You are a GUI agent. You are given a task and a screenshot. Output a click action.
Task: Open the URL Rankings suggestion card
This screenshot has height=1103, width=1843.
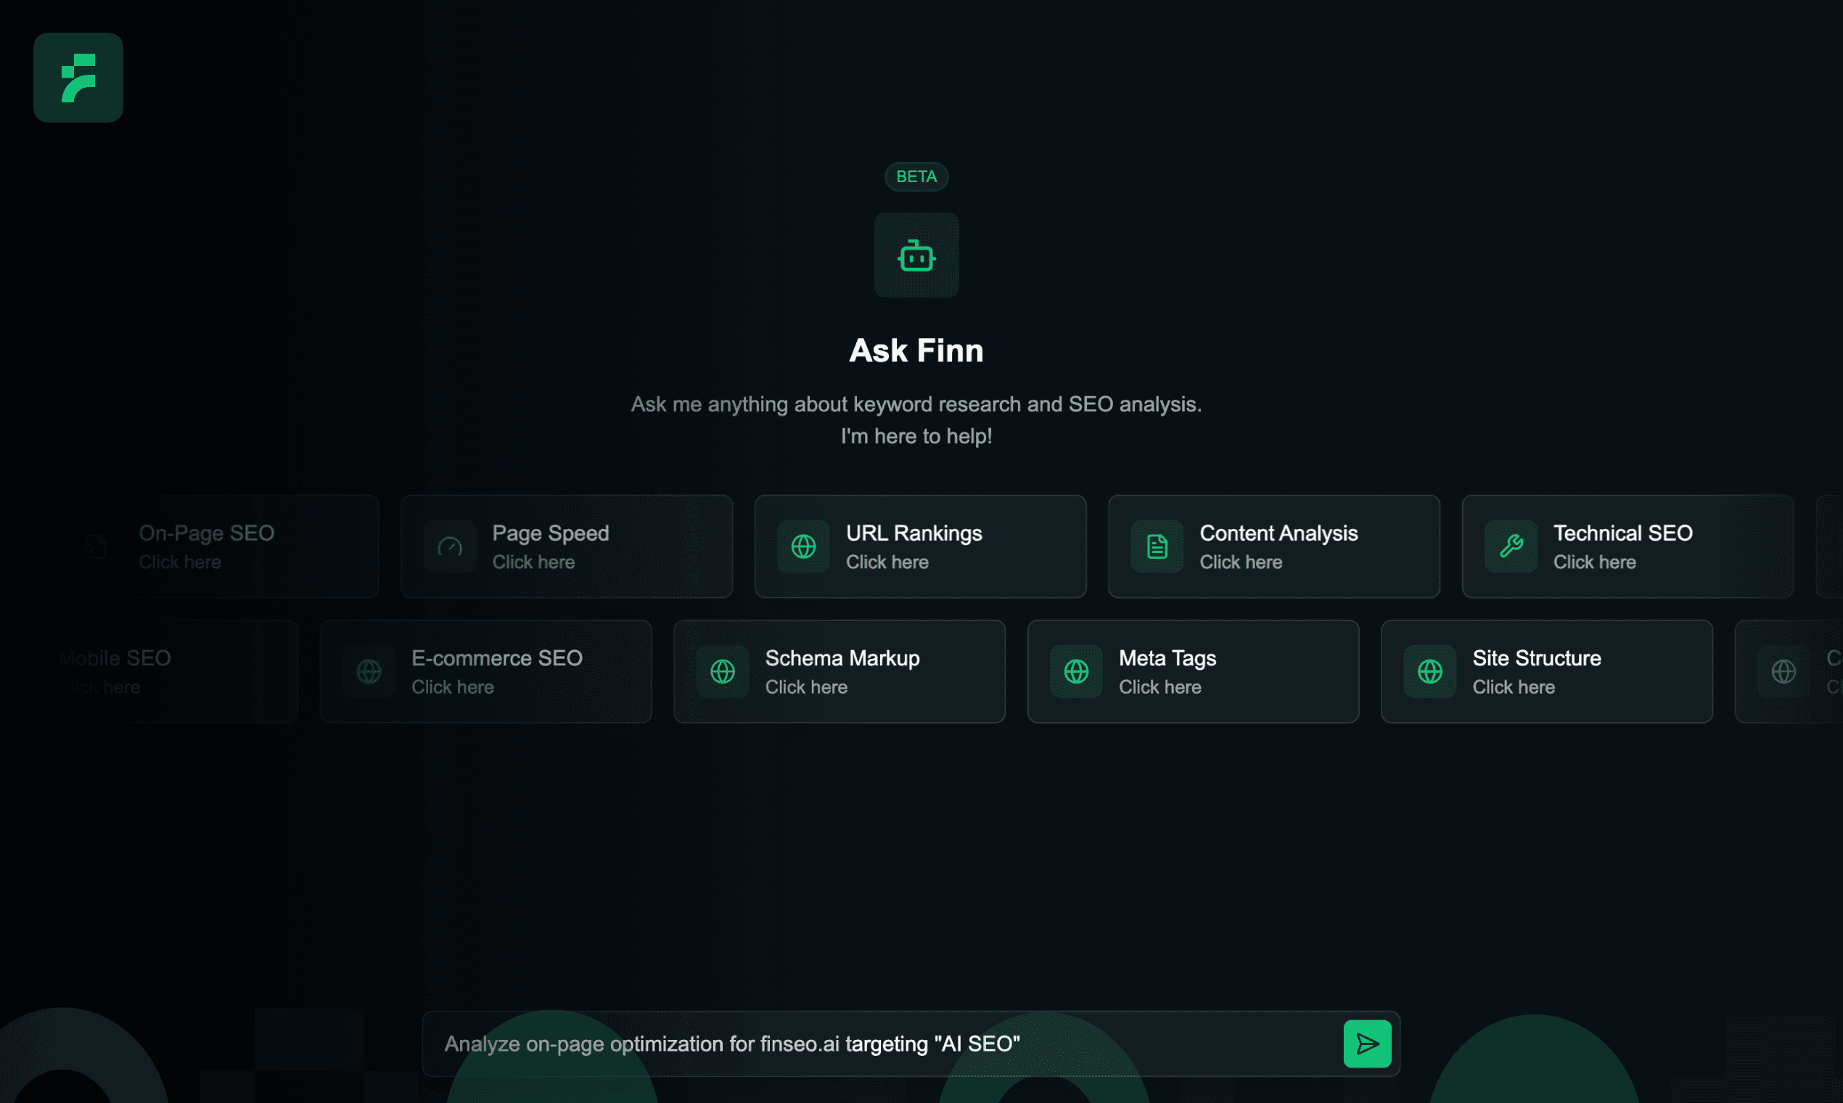[920, 546]
